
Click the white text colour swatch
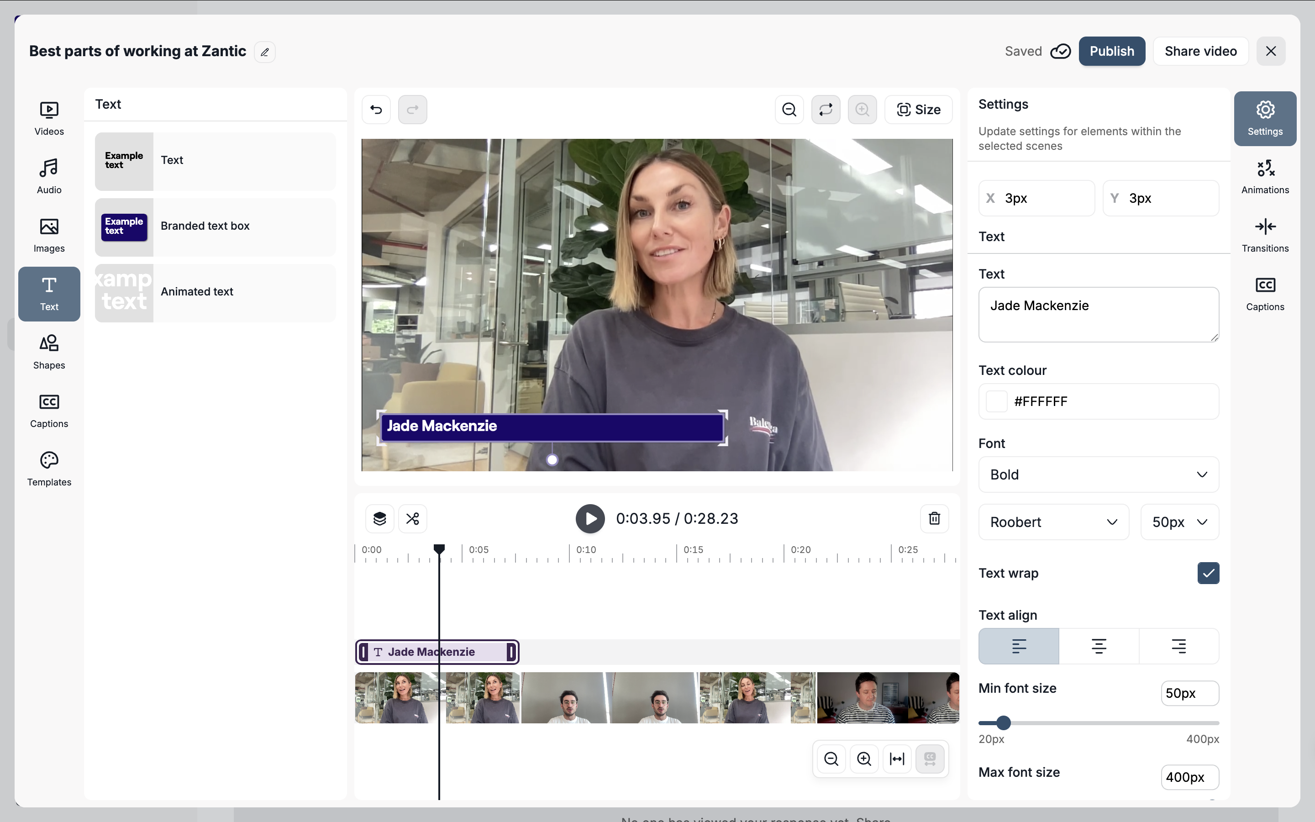pos(997,402)
